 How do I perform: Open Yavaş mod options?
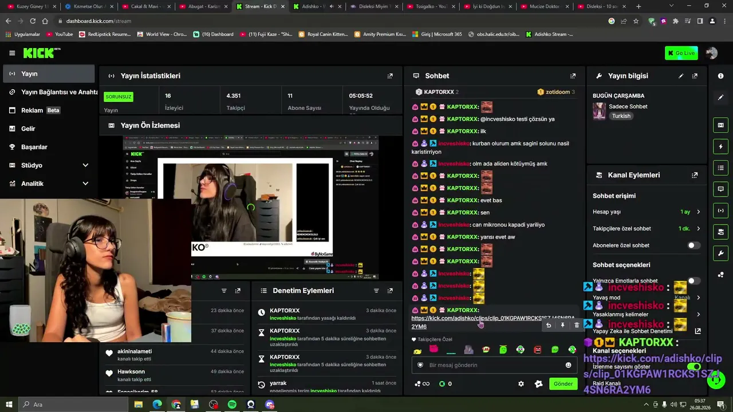click(x=646, y=298)
